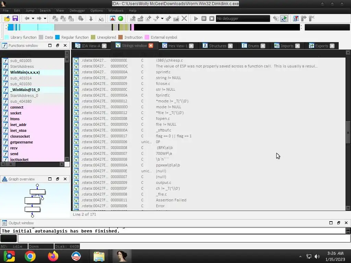Open the Jump menu

pyautogui.click(x=30, y=11)
